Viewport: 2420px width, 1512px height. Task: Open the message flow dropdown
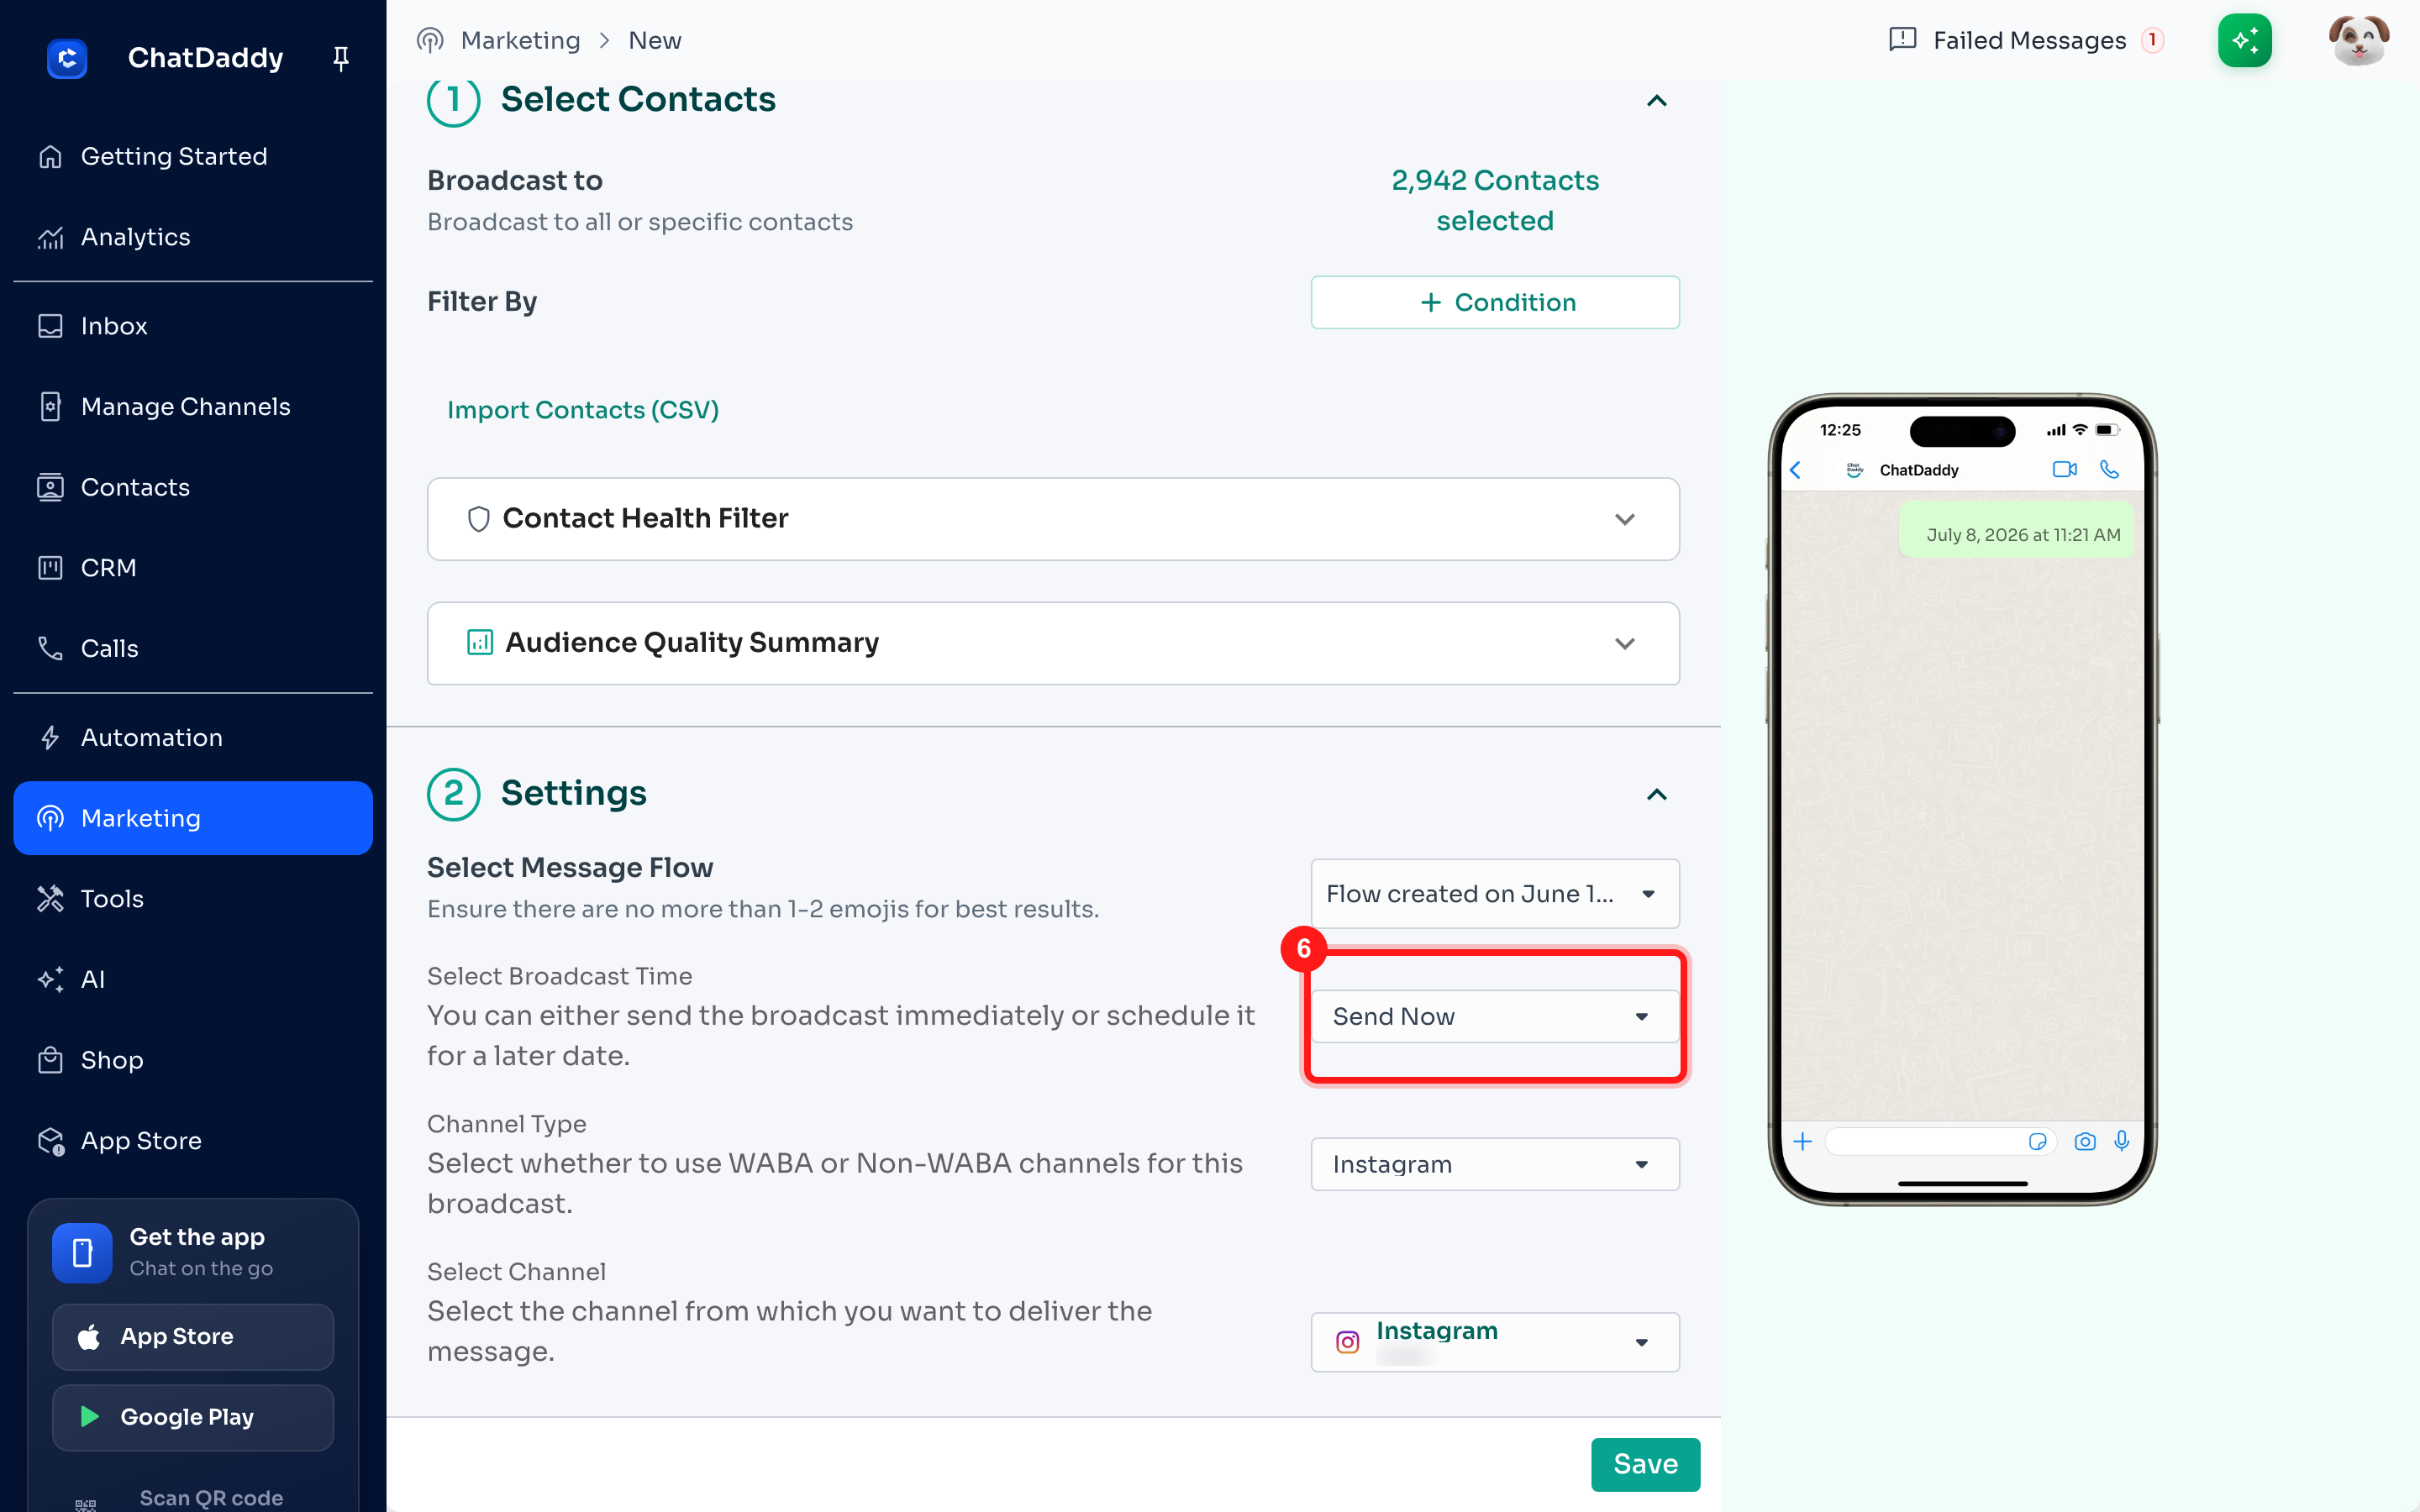[1494, 894]
